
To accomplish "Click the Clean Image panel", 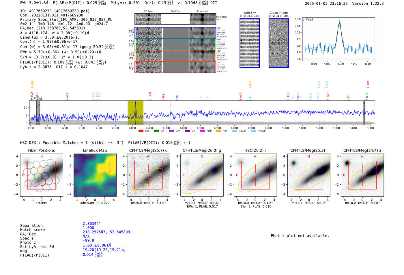I will tap(279, 43).
